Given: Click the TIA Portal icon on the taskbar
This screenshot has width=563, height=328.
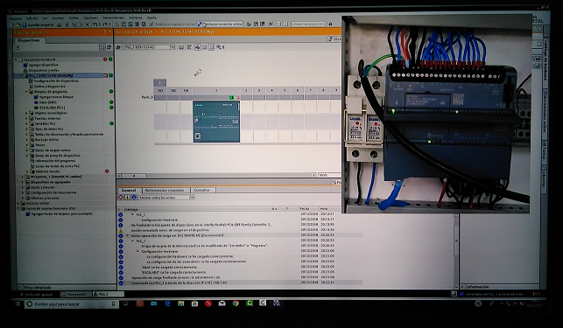Looking at the screenshot, I should click(x=276, y=304).
